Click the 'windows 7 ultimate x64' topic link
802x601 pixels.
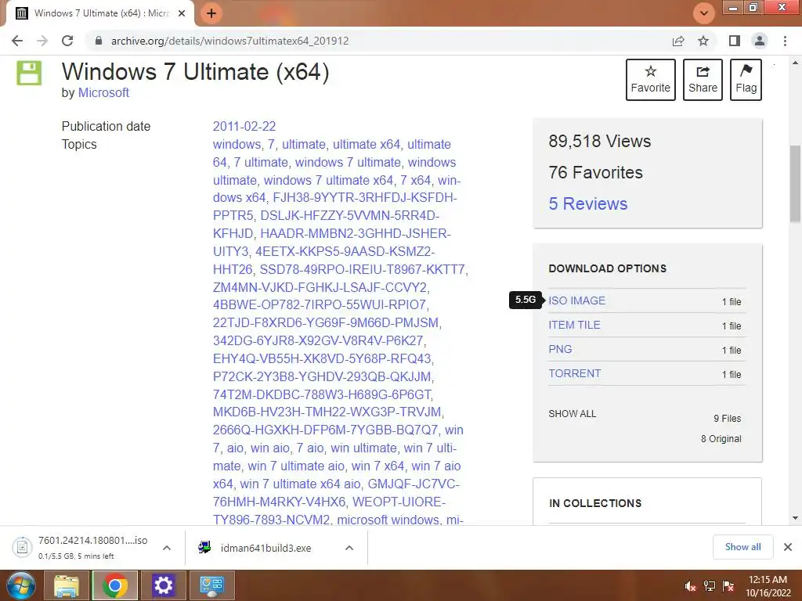tap(328, 180)
